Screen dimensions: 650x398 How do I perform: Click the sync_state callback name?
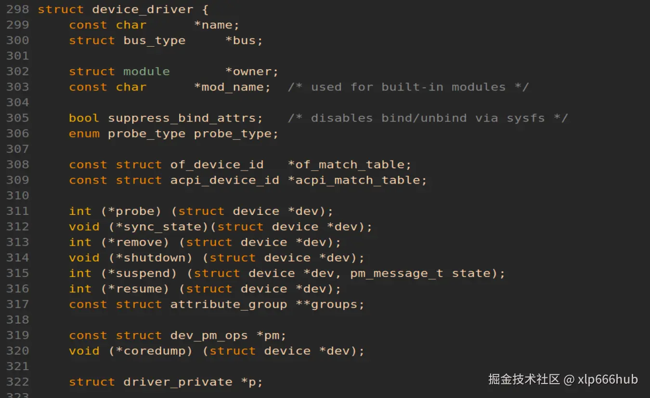162,227
